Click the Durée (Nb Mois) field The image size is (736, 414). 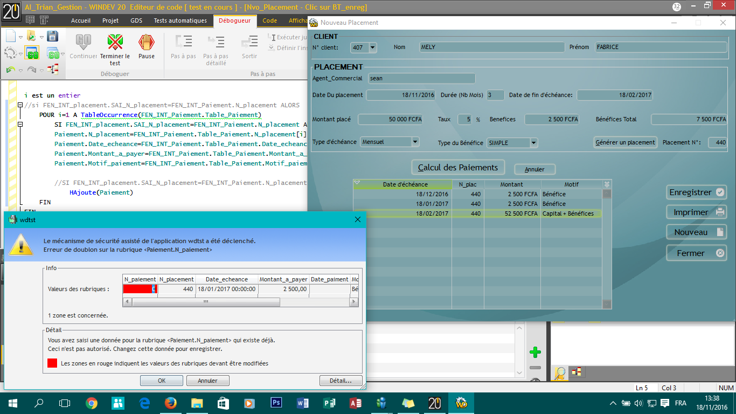495,95
